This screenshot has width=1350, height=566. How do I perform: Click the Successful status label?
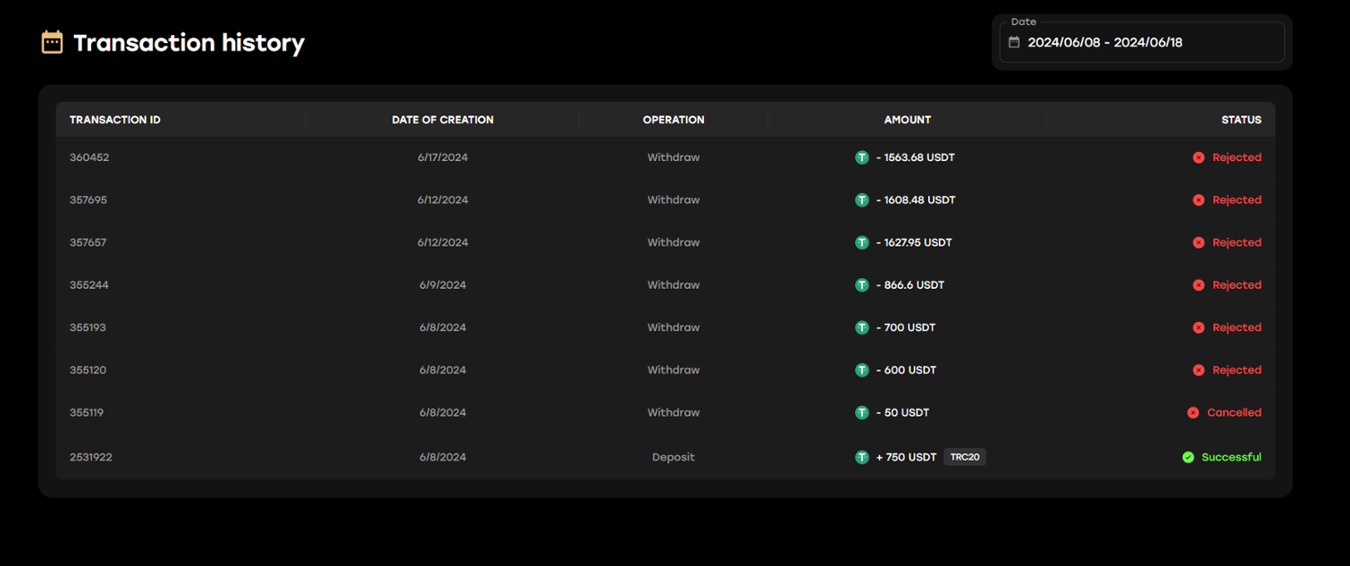pos(1231,457)
